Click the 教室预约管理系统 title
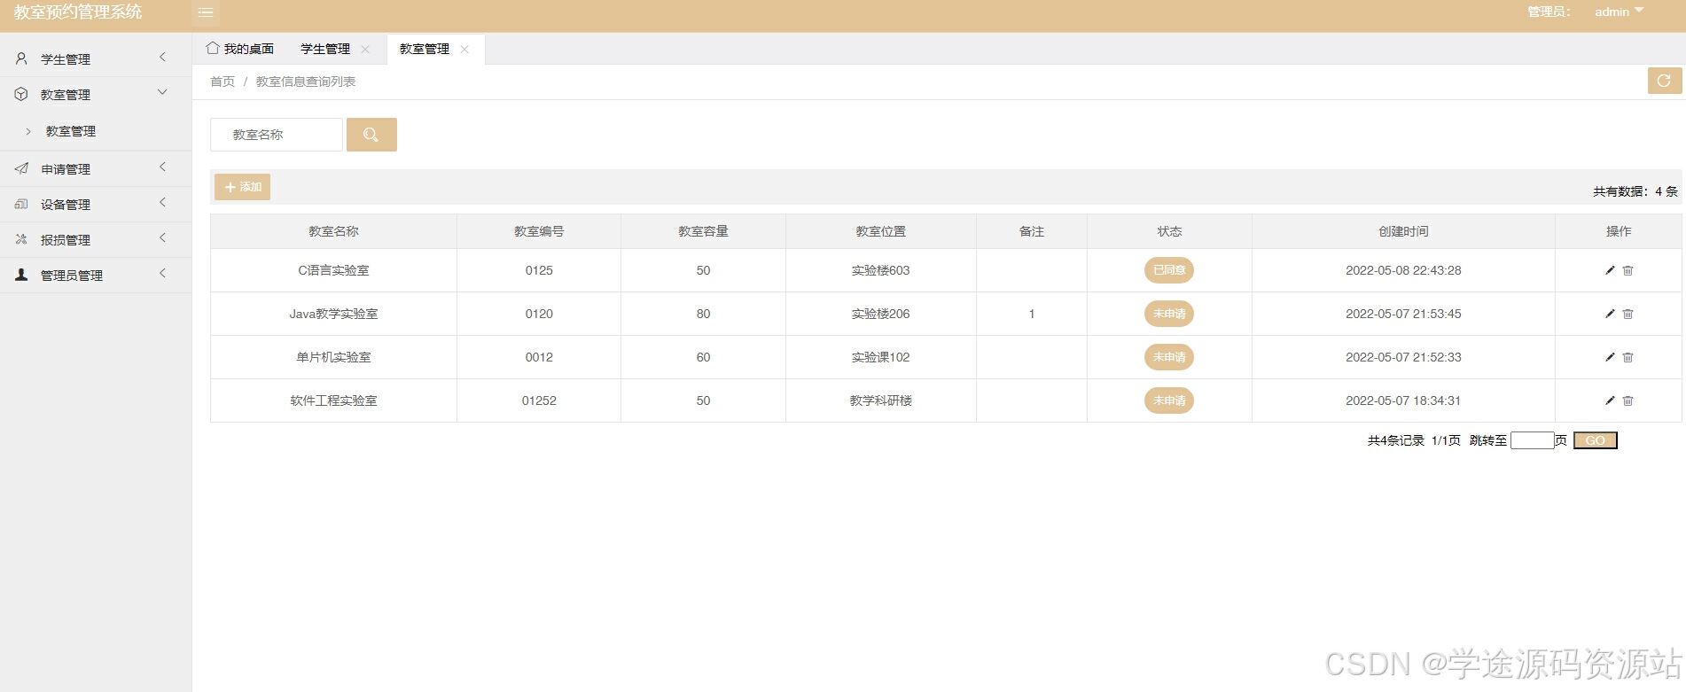This screenshot has height=692, width=1686. [78, 12]
